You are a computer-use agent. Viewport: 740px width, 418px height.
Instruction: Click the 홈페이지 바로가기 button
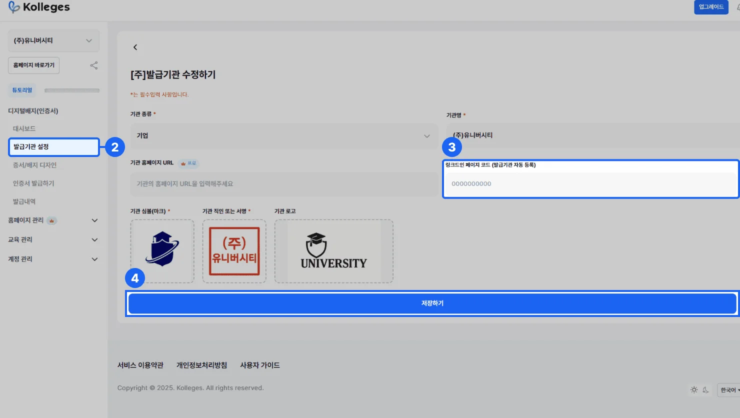(34, 65)
